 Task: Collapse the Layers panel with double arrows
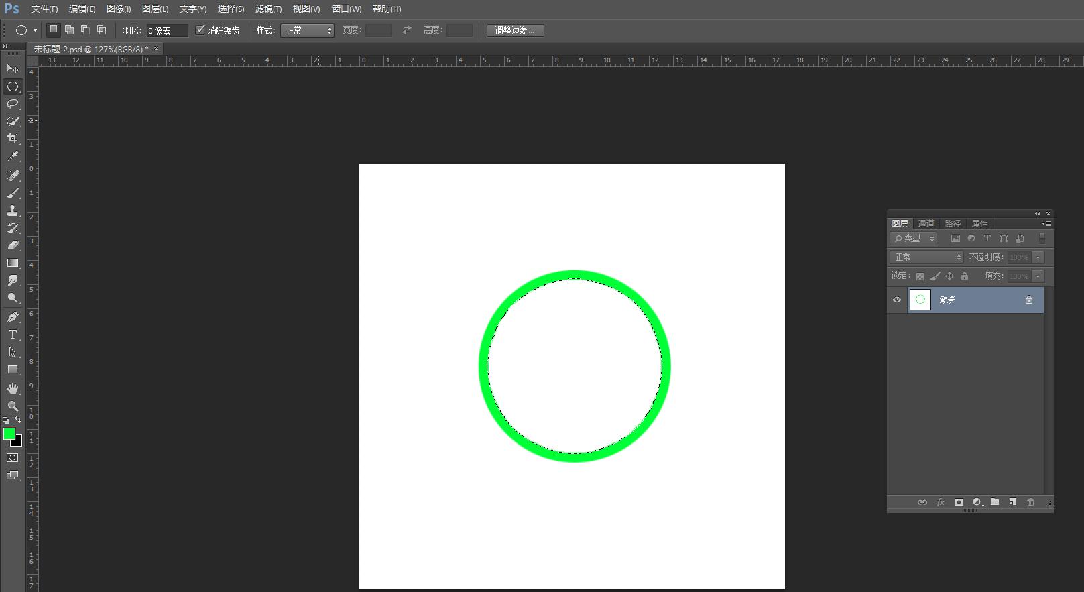pos(1037,214)
